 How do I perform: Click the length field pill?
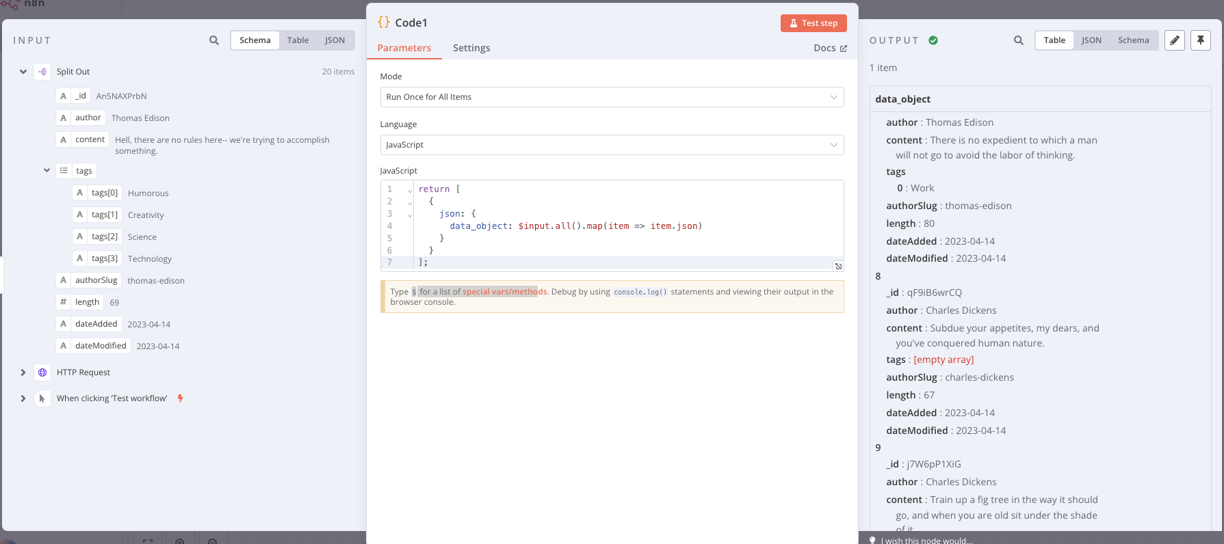coord(79,302)
